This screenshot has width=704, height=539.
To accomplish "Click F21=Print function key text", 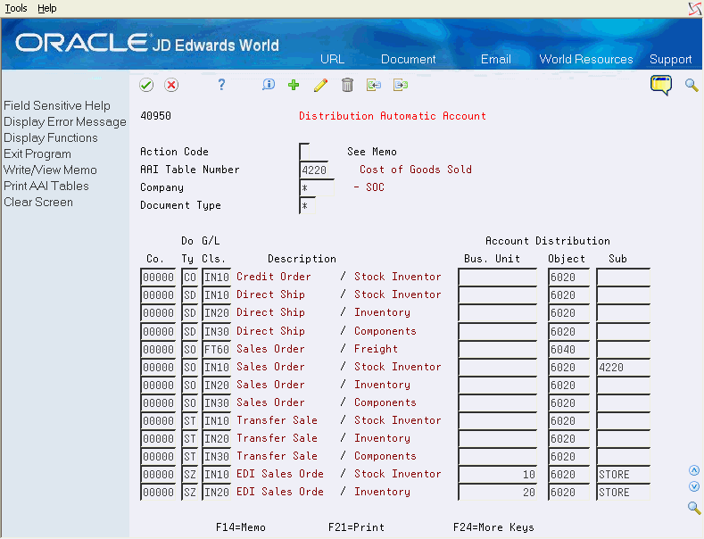I will [x=356, y=527].
